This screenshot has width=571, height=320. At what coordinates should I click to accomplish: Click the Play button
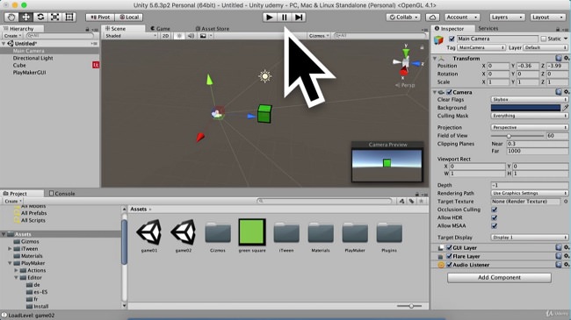[x=270, y=17]
